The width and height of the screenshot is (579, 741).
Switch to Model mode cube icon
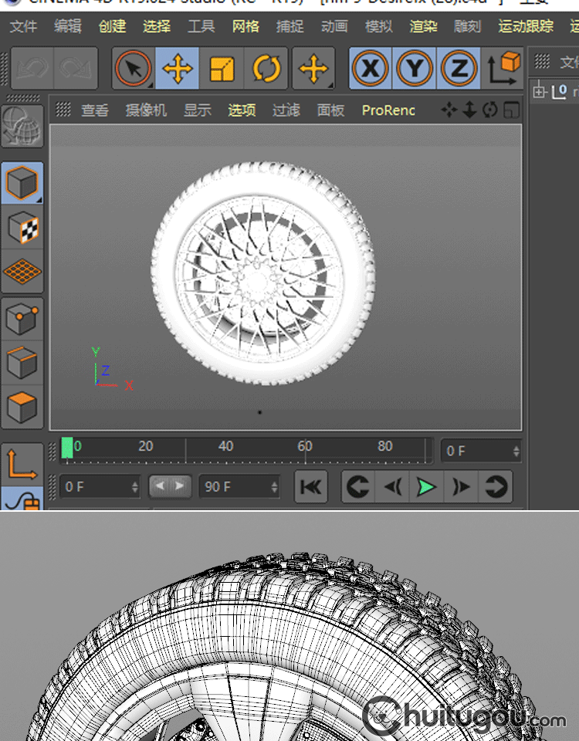pos(22,184)
